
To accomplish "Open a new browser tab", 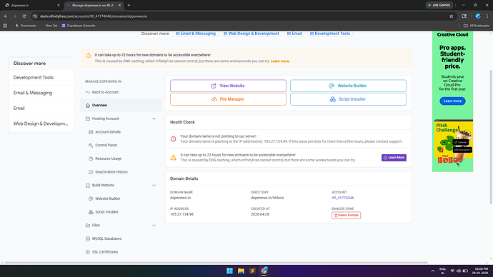I will click(x=129, y=5).
